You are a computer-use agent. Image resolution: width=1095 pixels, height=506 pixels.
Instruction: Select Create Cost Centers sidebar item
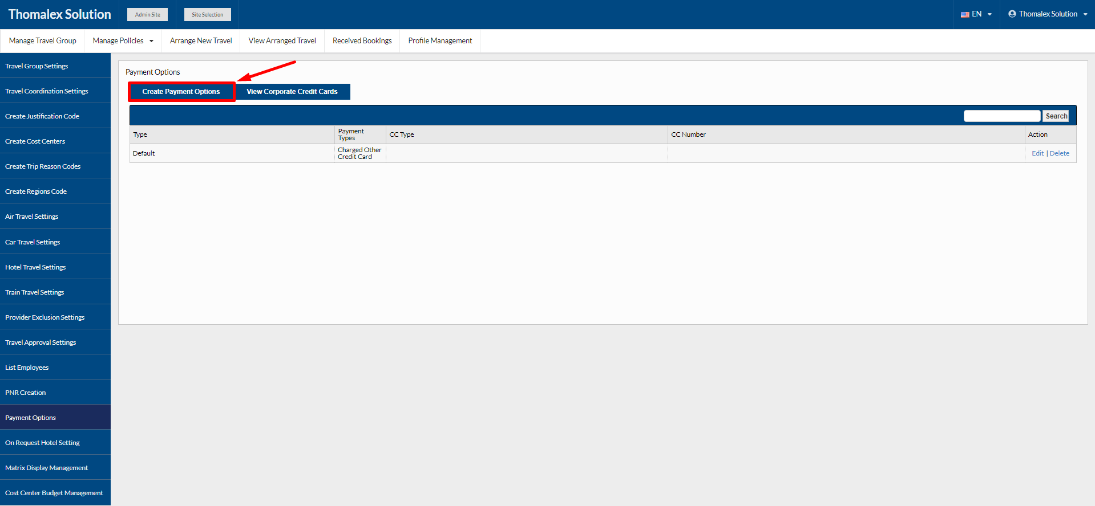coord(55,141)
